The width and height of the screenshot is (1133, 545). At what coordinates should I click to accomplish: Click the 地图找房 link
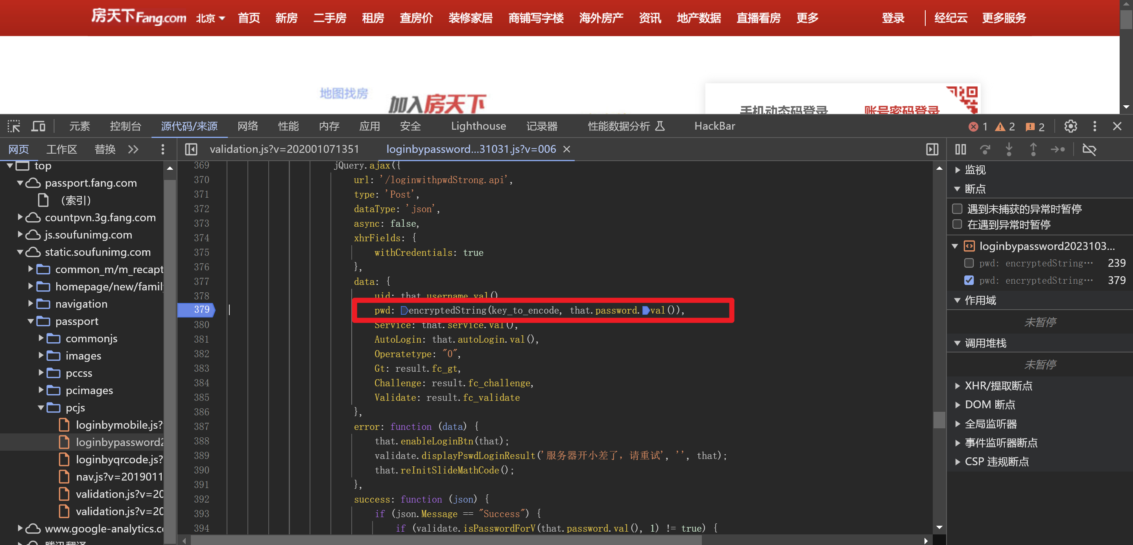click(x=343, y=93)
